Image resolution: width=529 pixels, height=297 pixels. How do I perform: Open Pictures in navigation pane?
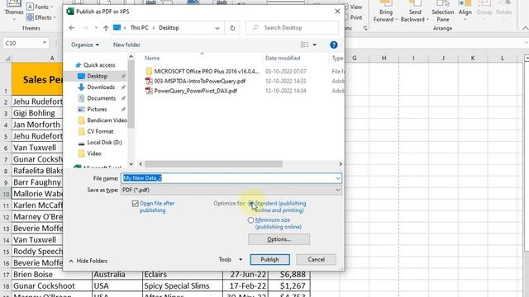[97, 110]
